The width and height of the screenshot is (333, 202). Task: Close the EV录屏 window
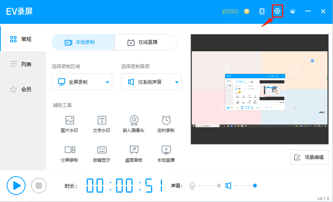point(323,11)
